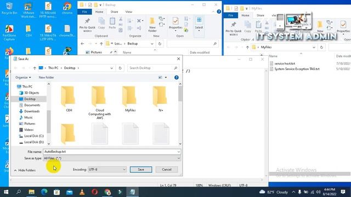This screenshot has width=351, height=197.
Task: Expand the address path history dropdown
Action: 111,68
